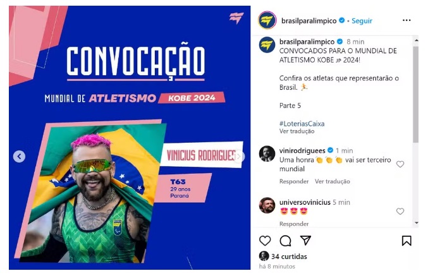This screenshot has height=278, width=440.
Task: Advance to next carousel slide arrow
Action: click(238, 157)
